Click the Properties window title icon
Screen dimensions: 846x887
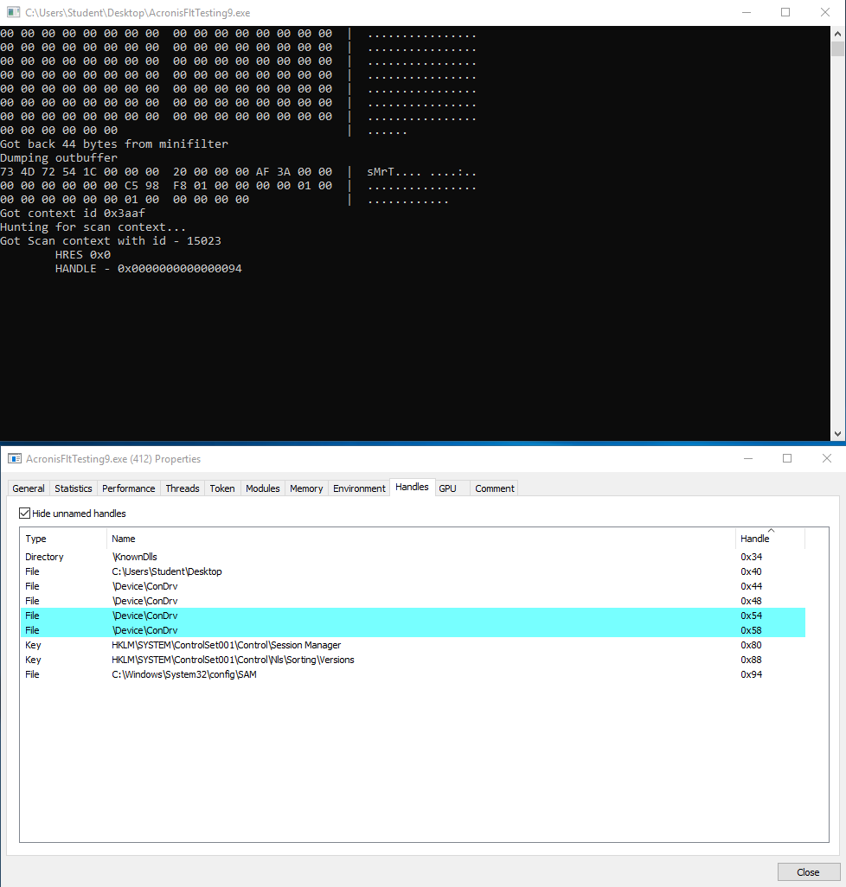coord(15,459)
